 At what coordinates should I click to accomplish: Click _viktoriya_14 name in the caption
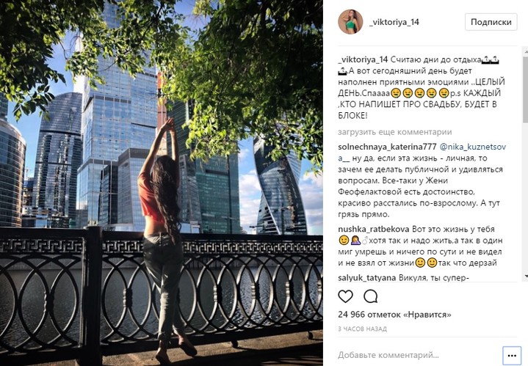coord(363,60)
